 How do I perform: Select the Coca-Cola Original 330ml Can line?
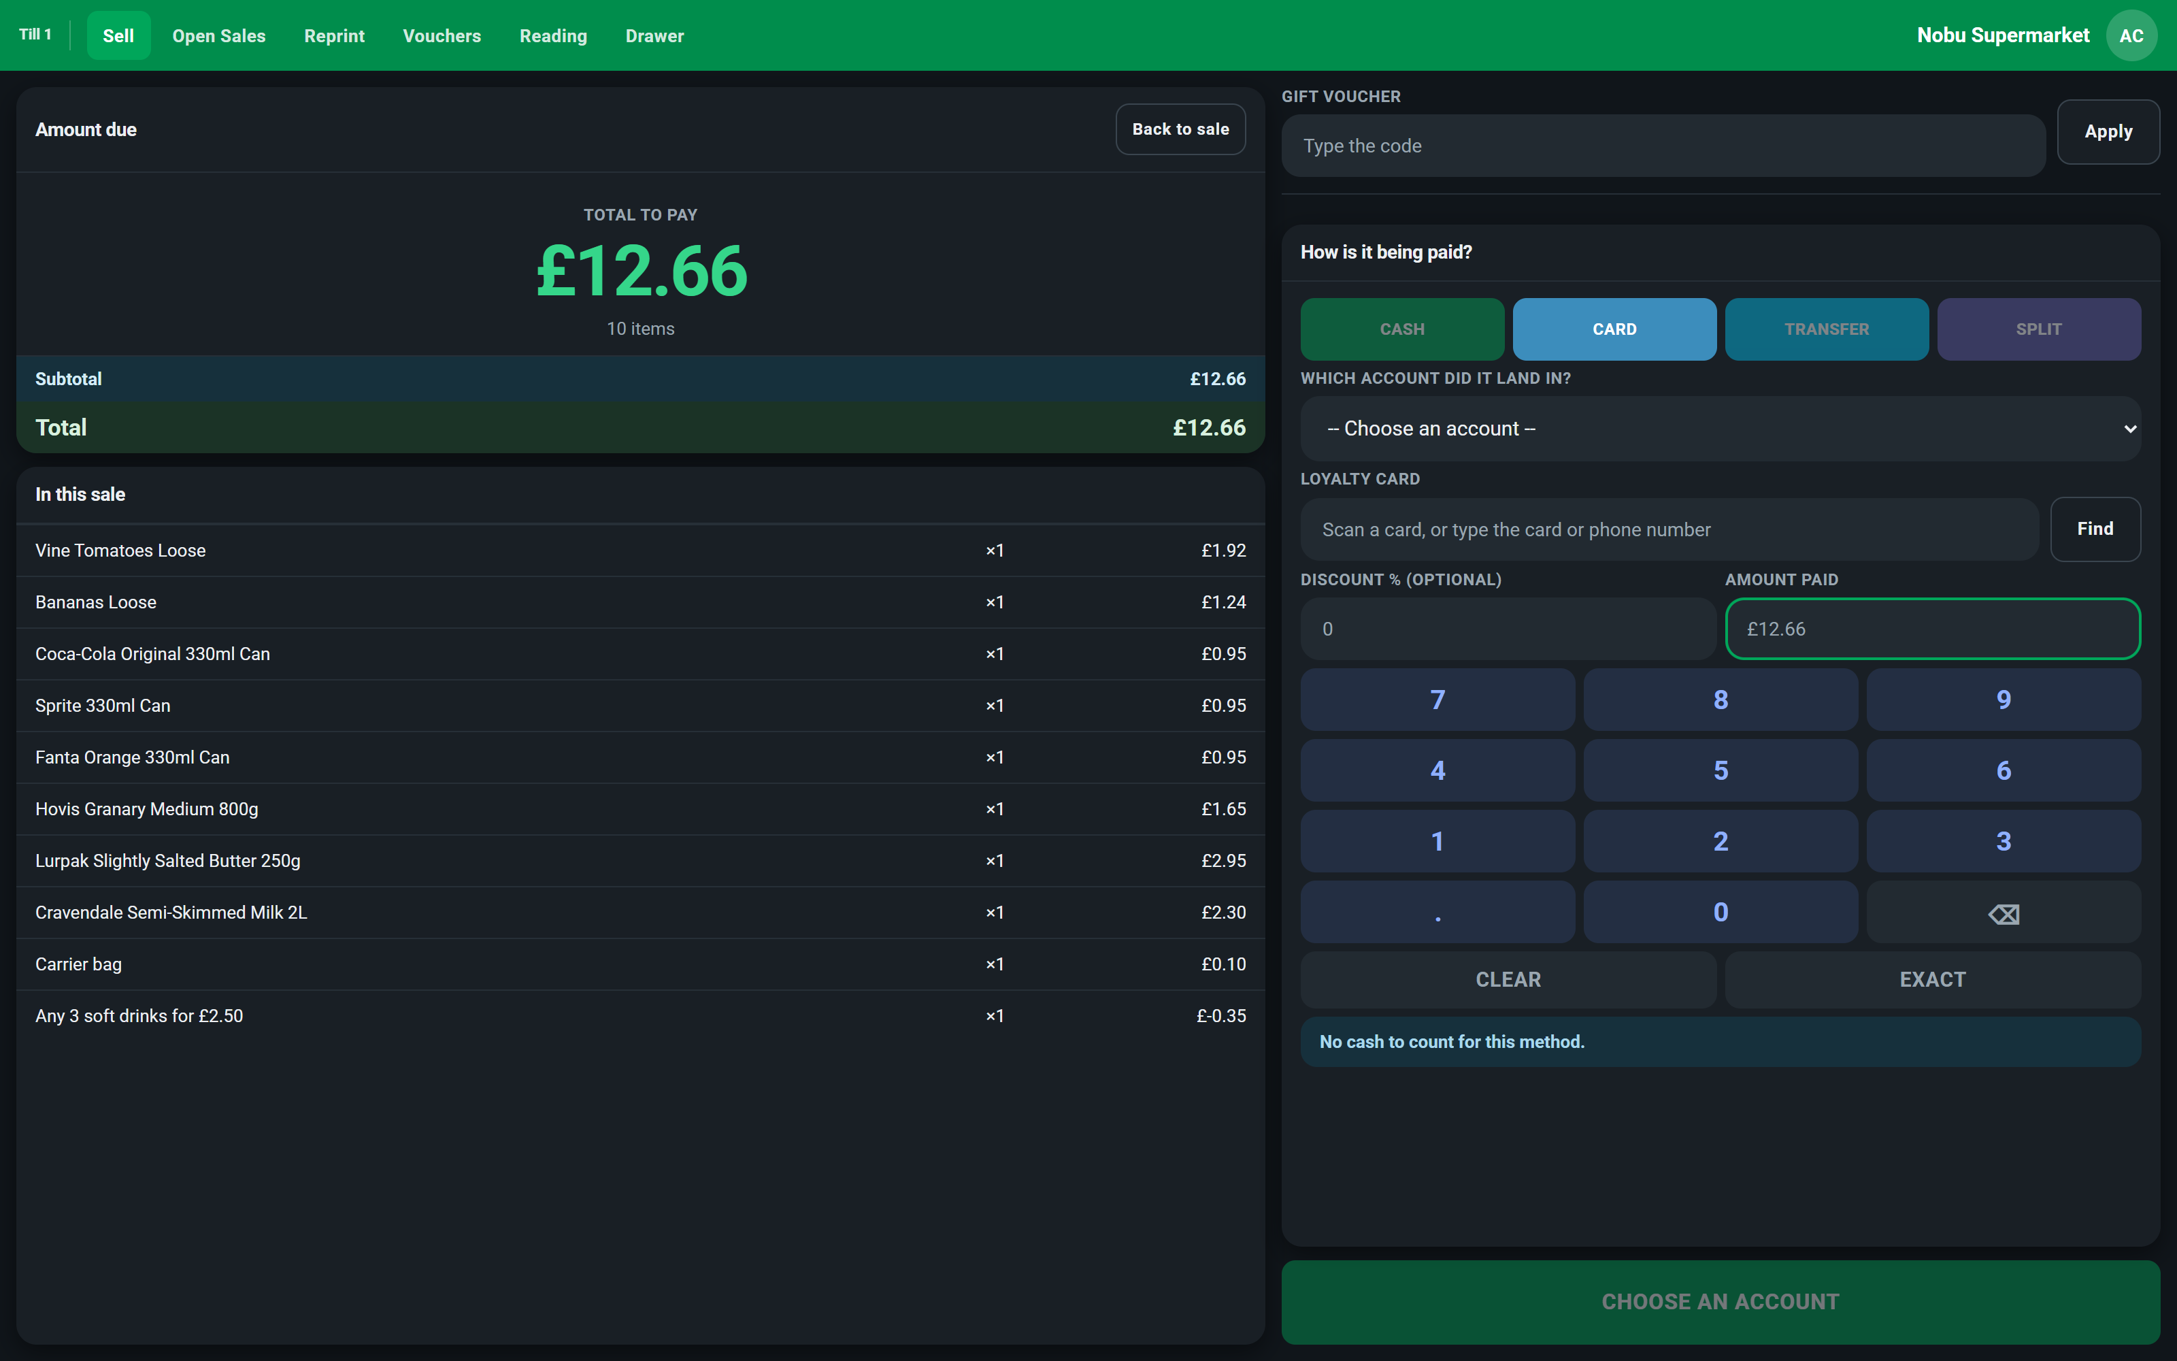(640, 653)
